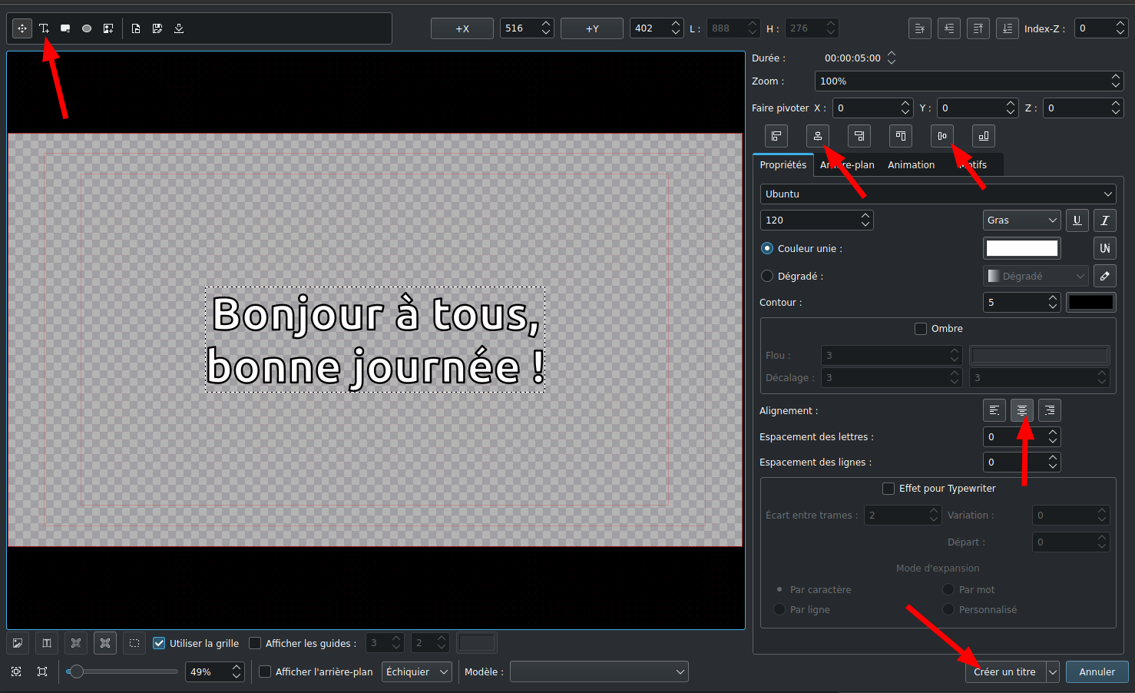The height and width of the screenshot is (693, 1135).
Task: Open the black Contour color swatch
Action: (1091, 303)
